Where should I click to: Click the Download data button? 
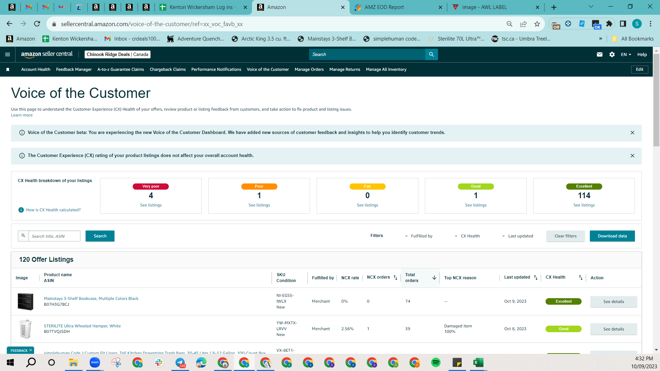click(612, 236)
